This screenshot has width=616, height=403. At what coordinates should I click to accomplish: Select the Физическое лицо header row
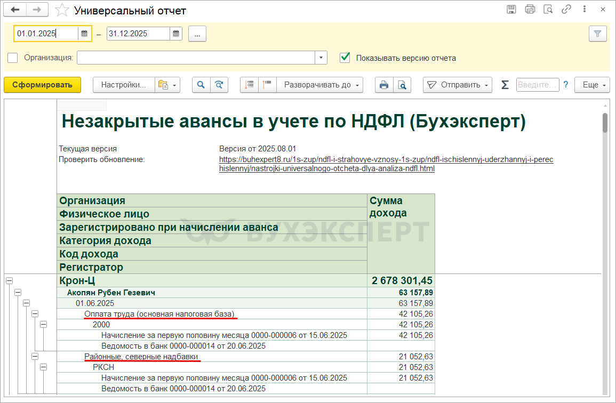pos(212,214)
